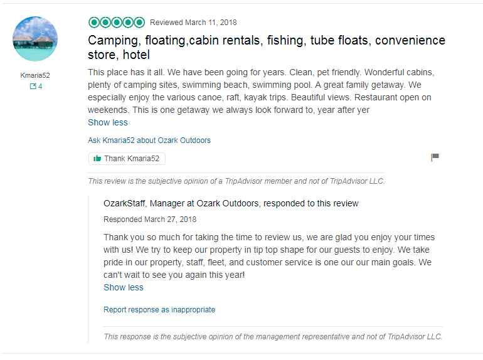The width and height of the screenshot is (483, 360).
Task: Click the contributions icon under Kmaria52
Action: pos(33,87)
